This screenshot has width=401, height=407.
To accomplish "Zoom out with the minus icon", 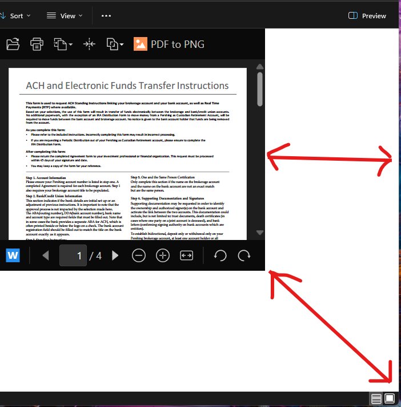I will point(139,255).
